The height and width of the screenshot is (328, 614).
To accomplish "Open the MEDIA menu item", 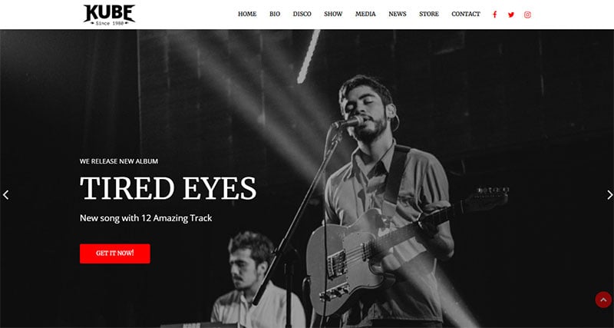I will pos(365,14).
